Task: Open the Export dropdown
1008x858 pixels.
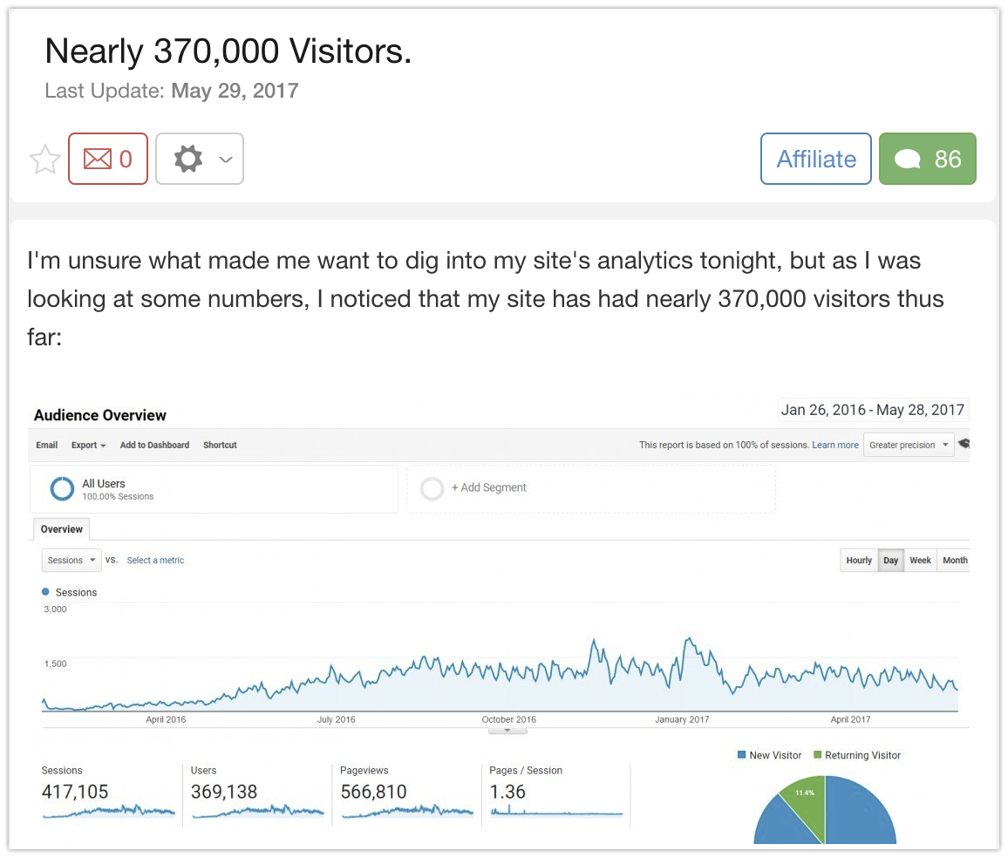Action: pyautogui.click(x=89, y=445)
